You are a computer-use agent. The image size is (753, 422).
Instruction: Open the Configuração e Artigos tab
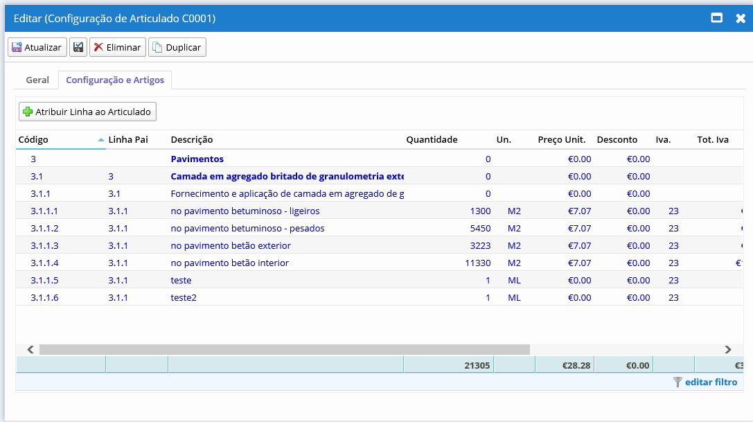[x=115, y=80]
